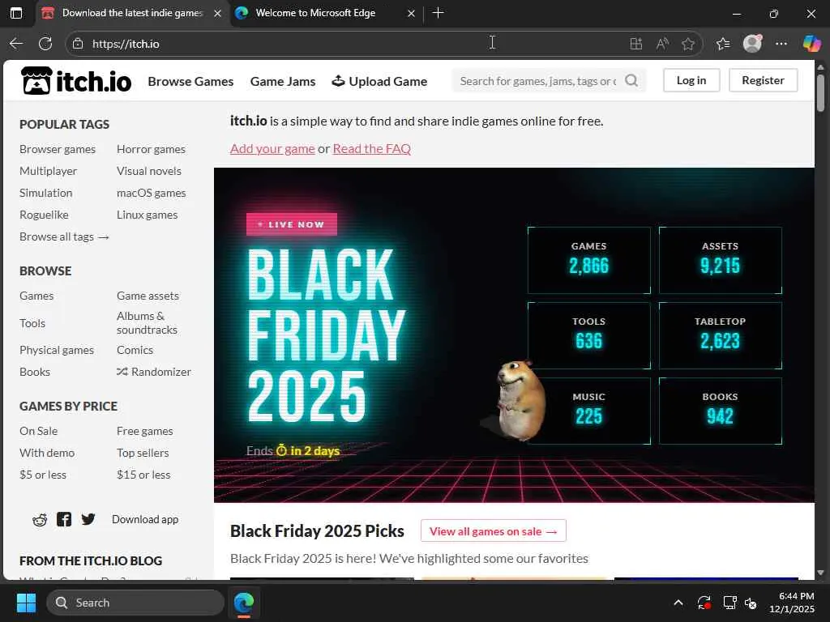View site information lock icon

[78, 44]
